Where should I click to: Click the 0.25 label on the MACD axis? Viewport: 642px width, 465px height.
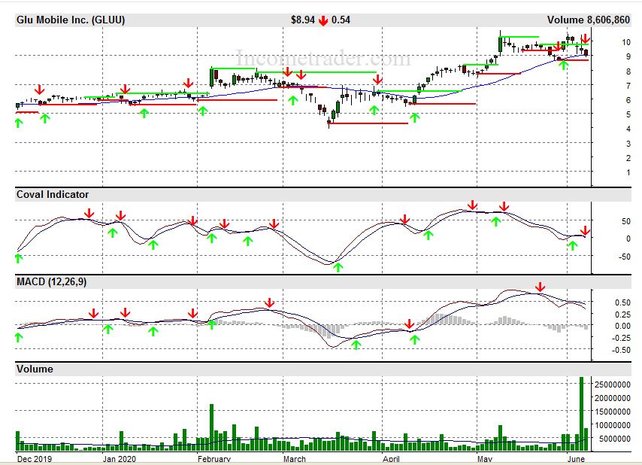click(622, 315)
